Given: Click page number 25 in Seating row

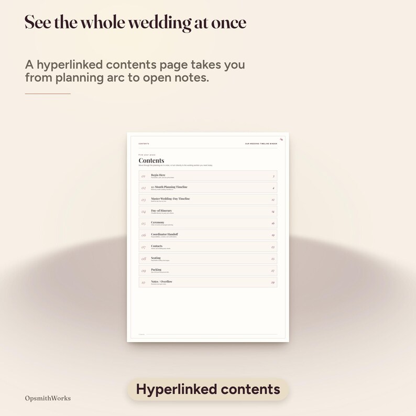Looking at the screenshot, I should [273, 259].
